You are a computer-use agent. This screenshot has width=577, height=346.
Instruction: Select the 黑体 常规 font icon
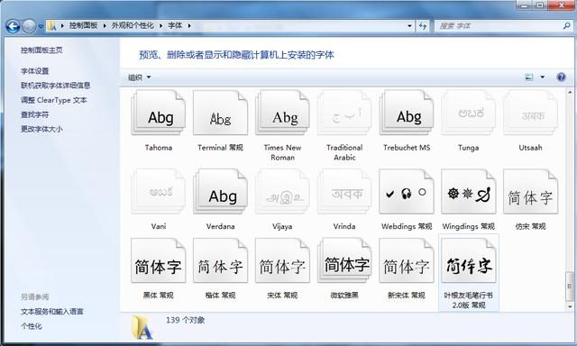[x=159, y=260]
